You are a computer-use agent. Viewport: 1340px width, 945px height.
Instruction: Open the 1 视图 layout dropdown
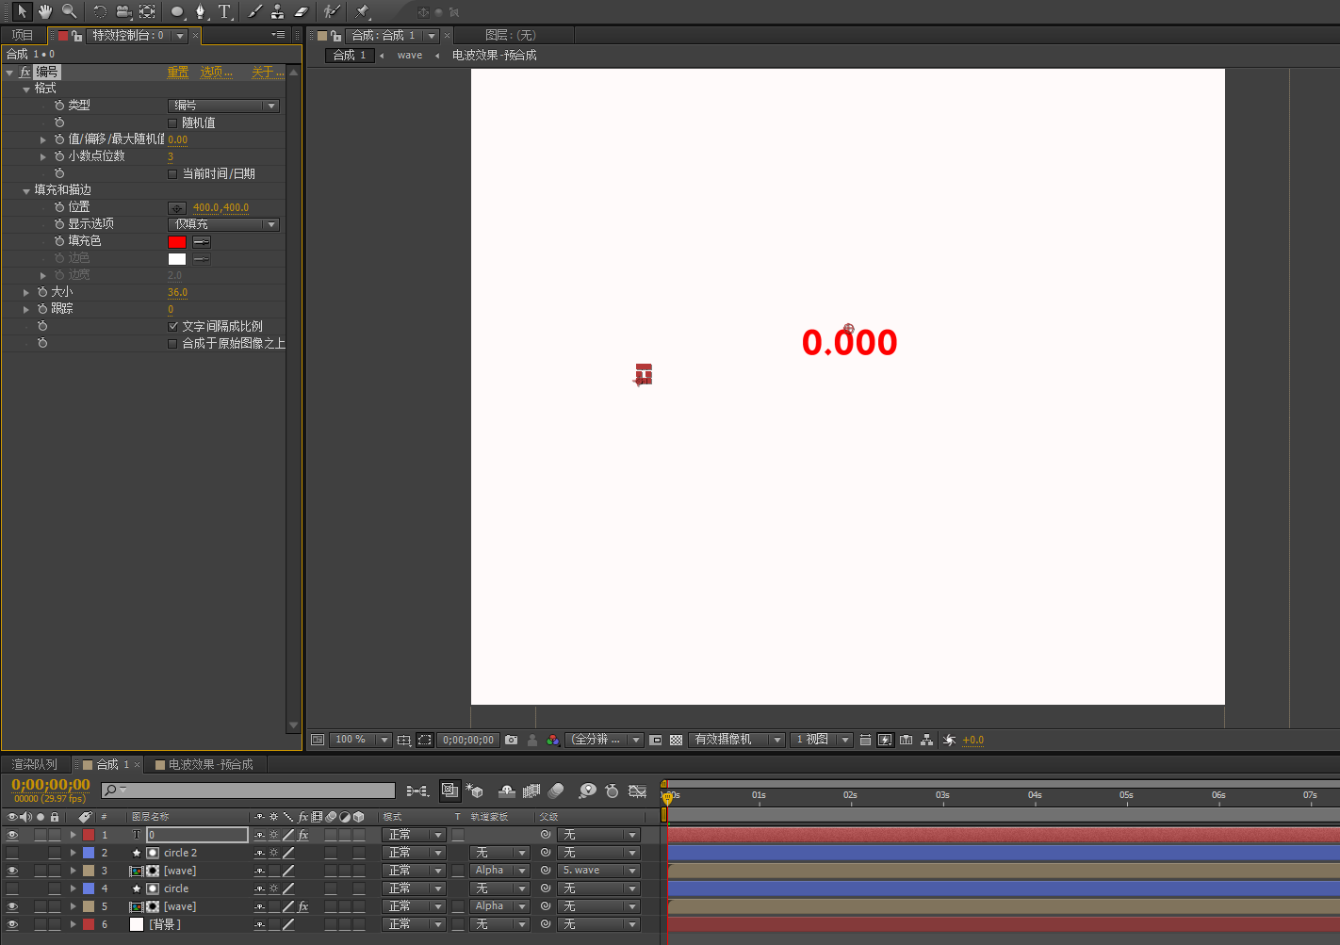[x=822, y=740]
